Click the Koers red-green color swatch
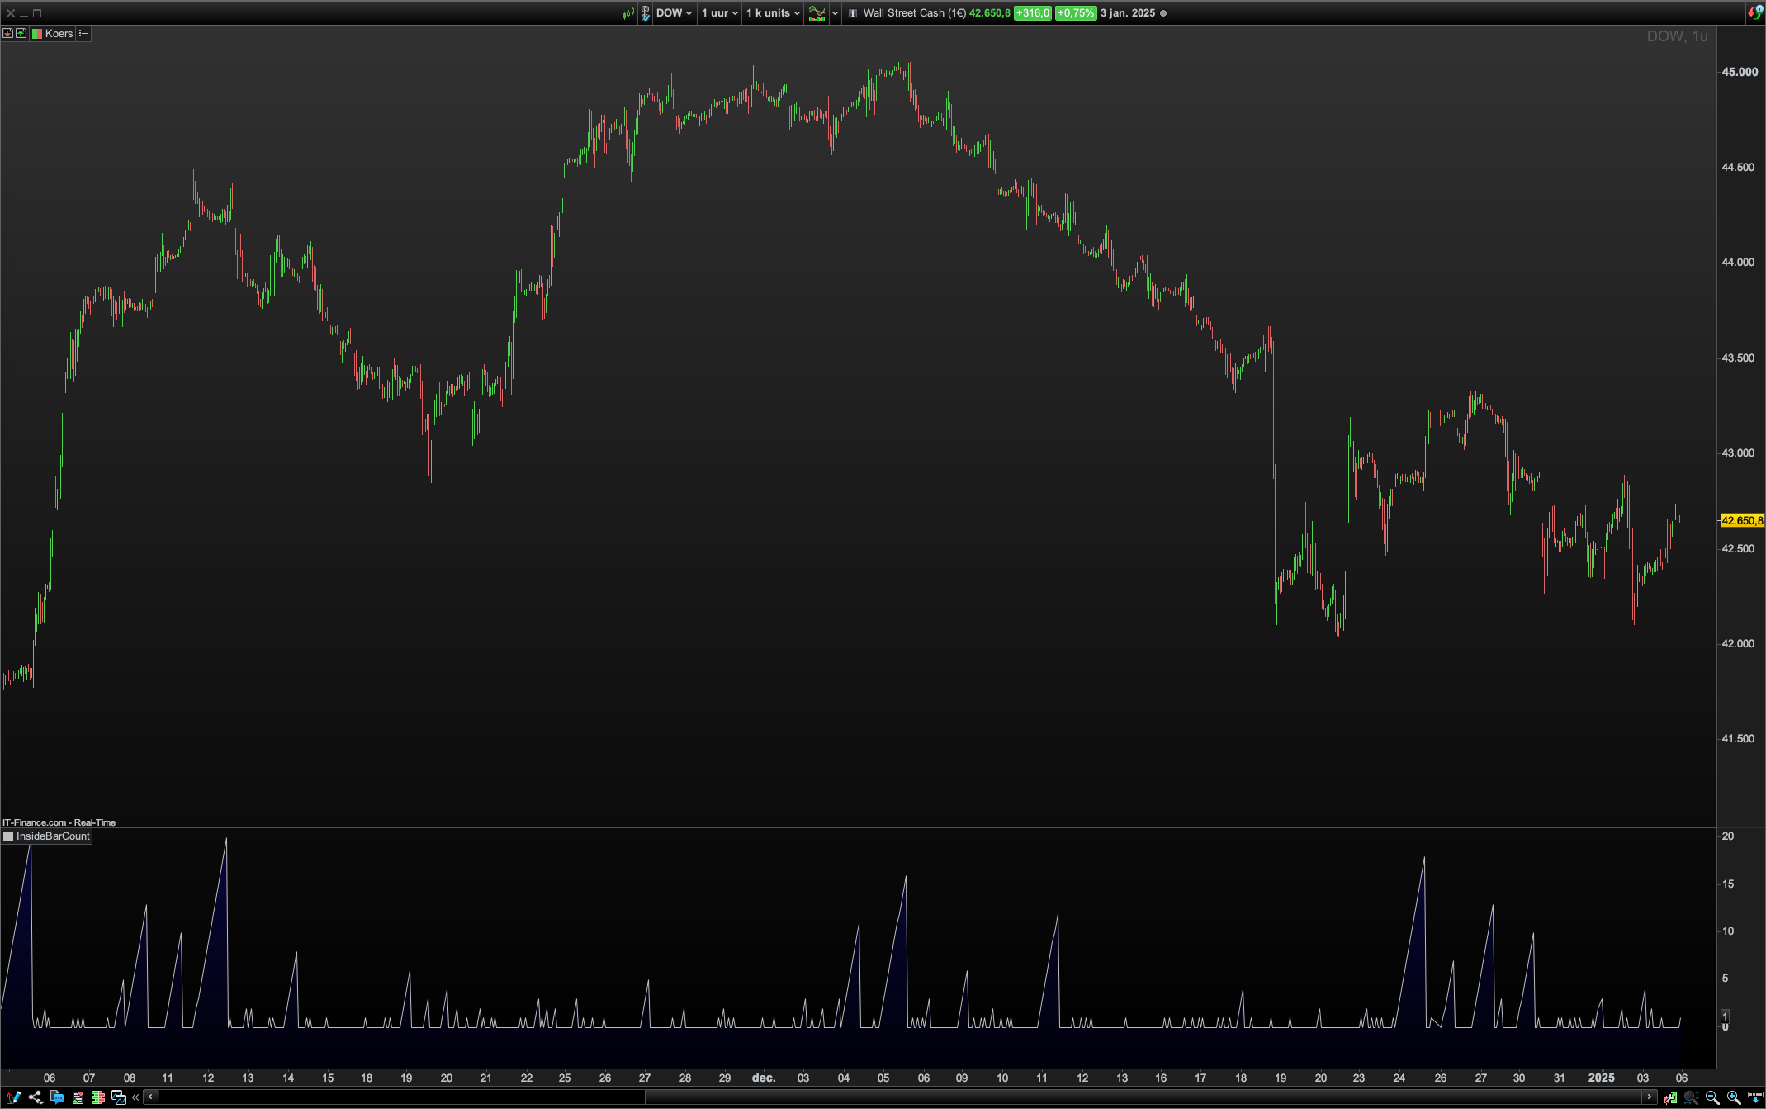The image size is (1766, 1109). tap(37, 34)
